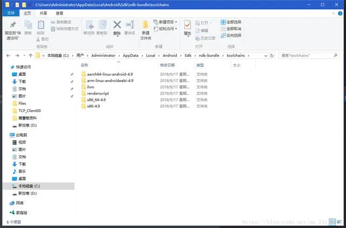Open the Easy access dropdown

(x=165, y=29)
